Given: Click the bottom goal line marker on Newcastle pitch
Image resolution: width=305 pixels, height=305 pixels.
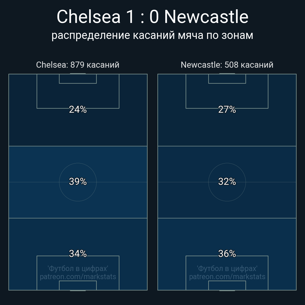Looking at the screenshot, I should click(227, 290).
